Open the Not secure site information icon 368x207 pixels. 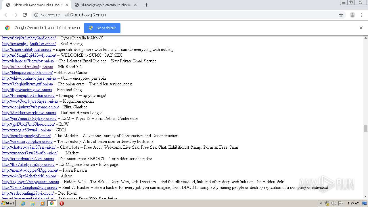click(x=36, y=15)
